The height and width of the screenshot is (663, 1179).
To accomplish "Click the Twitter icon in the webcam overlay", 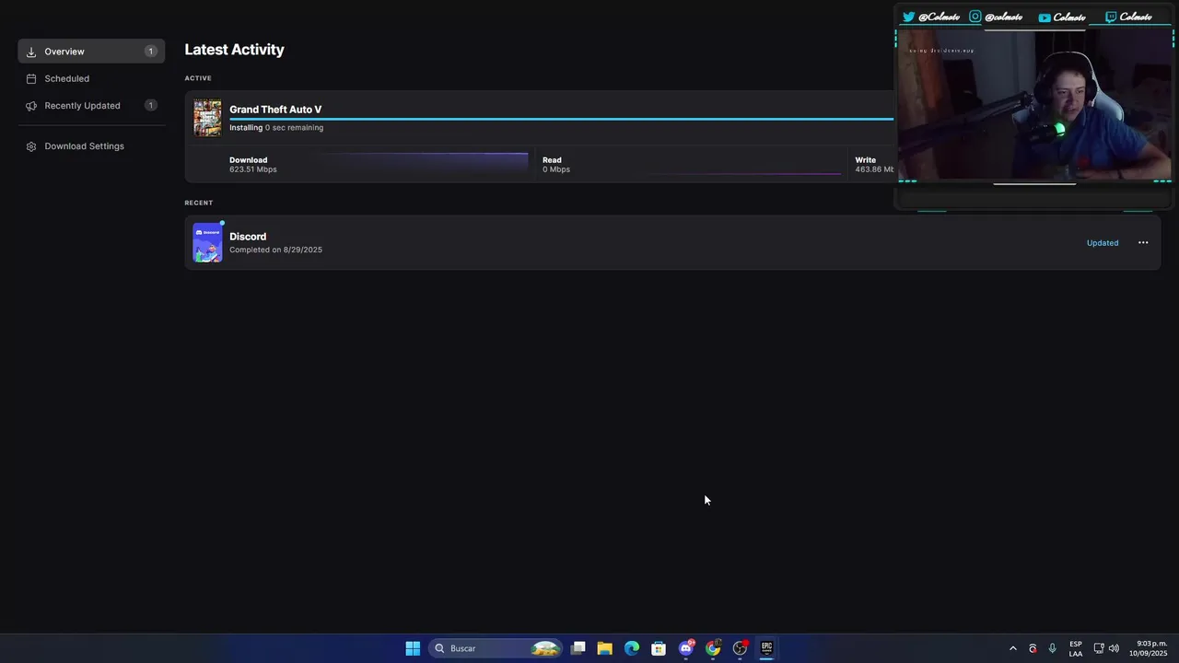I will [x=908, y=17].
